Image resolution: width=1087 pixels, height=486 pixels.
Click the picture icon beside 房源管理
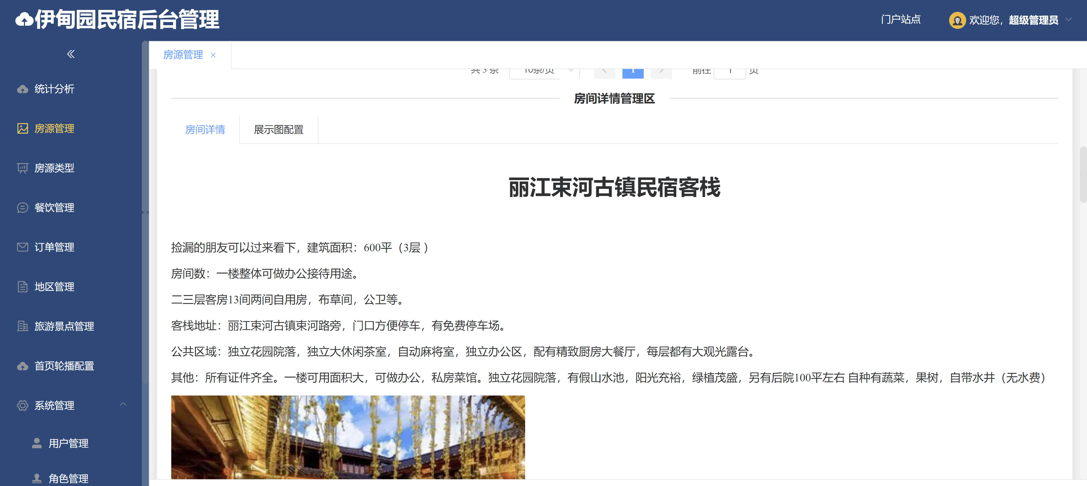tap(22, 129)
